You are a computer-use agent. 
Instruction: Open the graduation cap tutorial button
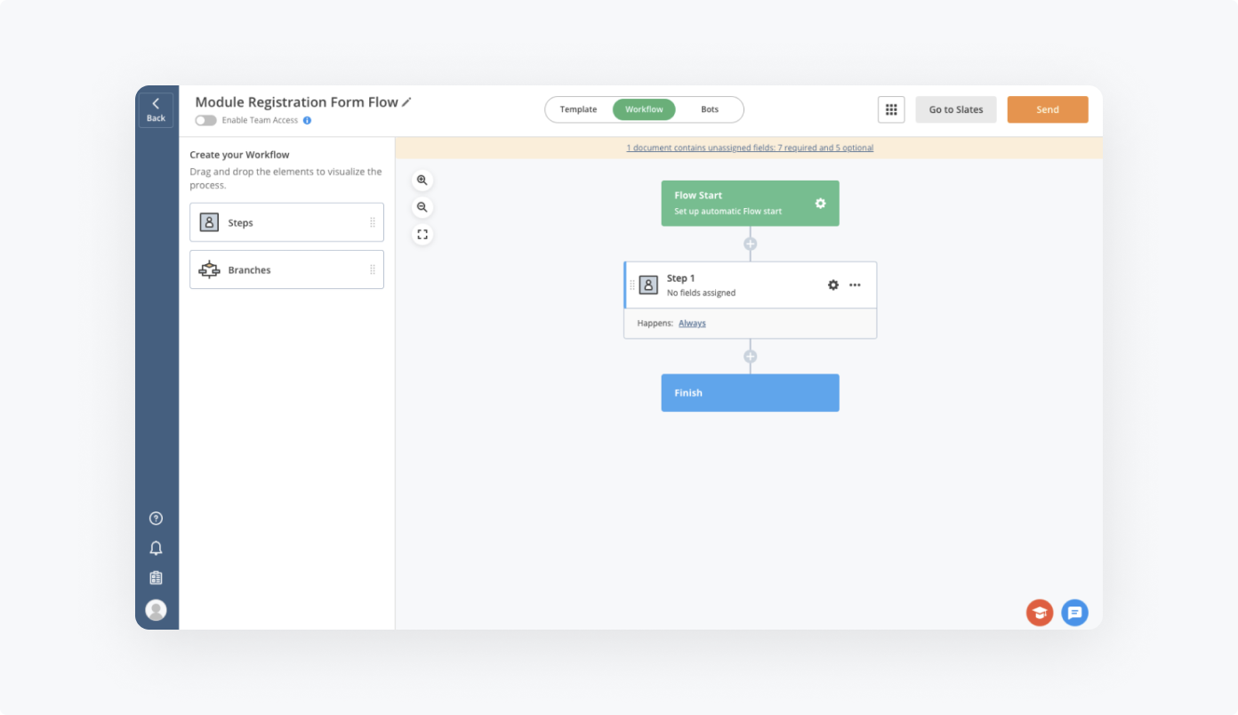pyautogui.click(x=1039, y=613)
